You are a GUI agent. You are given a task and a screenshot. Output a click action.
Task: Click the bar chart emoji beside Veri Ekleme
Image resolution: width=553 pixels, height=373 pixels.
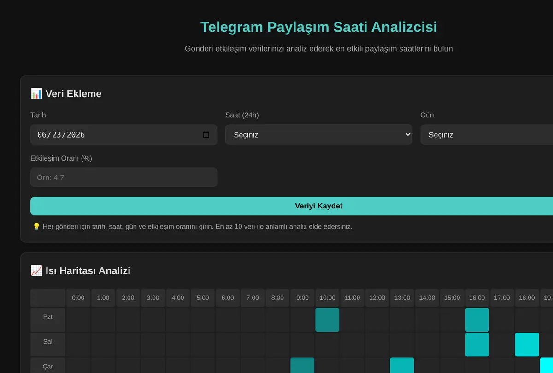tap(36, 94)
